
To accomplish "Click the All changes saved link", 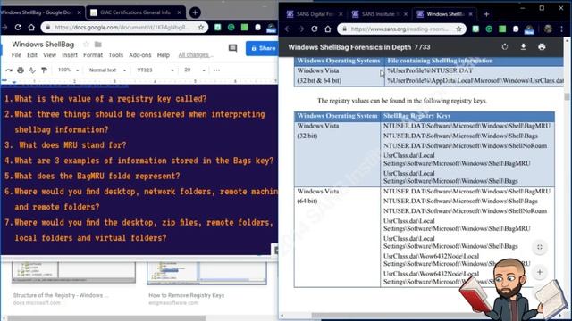I will [195, 55].
